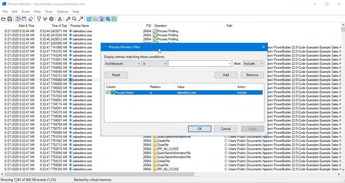Click the QueryNameInformationFile operation at 9:32:47.7753242
Image resolution: width=345 pixels, height=183 pixels.
click(174, 157)
